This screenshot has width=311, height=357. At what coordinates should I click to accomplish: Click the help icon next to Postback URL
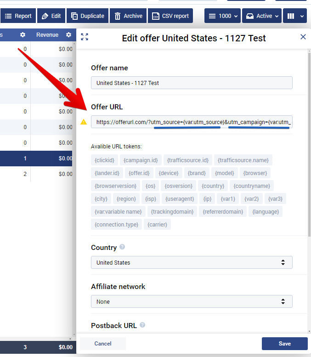(x=142, y=325)
